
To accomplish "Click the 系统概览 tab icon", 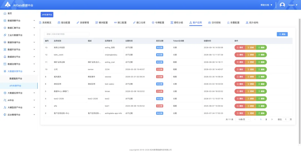I will [x=40, y=23].
